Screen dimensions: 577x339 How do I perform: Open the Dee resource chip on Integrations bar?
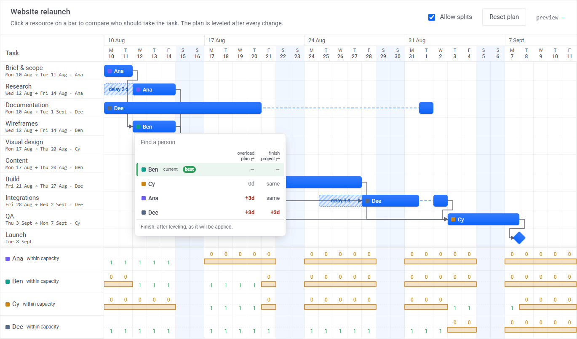pyautogui.click(x=373, y=201)
